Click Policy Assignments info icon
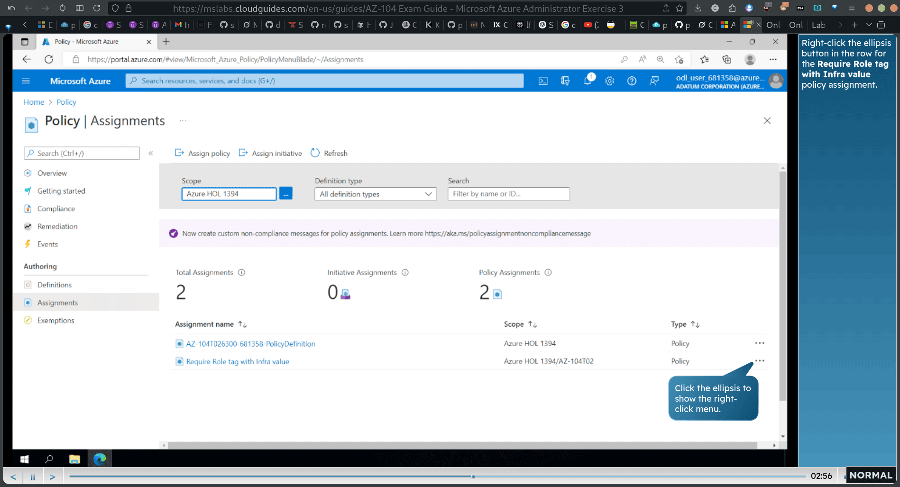Image resolution: width=900 pixels, height=487 pixels. tap(548, 272)
